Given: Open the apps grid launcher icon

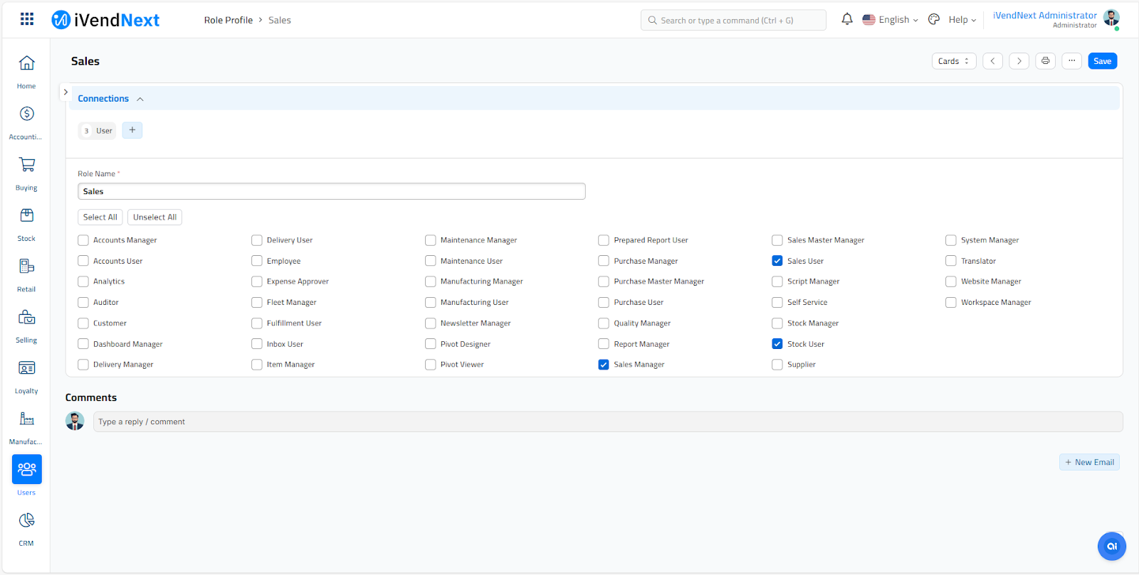Looking at the screenshot, I should click(x=27, y=19).
